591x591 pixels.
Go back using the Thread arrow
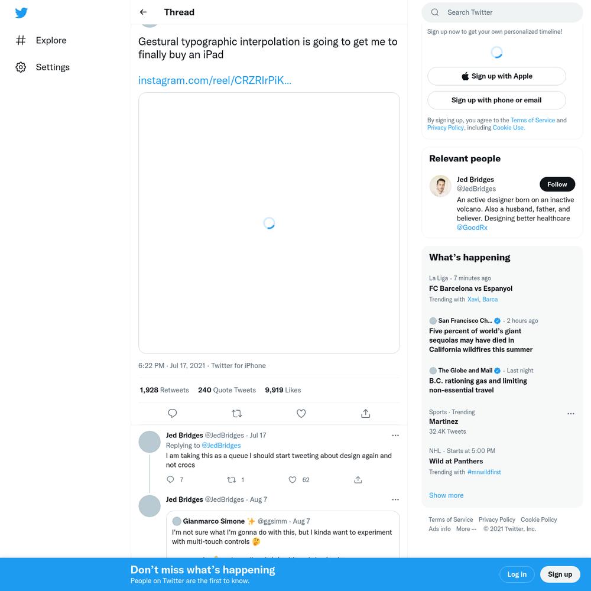click(x=143, y=12)
